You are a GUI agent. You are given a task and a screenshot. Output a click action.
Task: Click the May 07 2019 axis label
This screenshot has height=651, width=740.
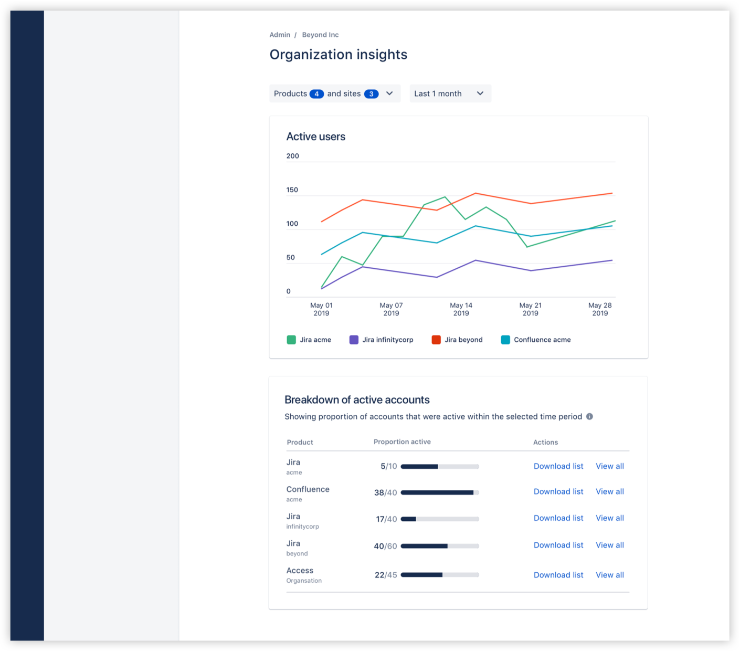tap(391, 309)
